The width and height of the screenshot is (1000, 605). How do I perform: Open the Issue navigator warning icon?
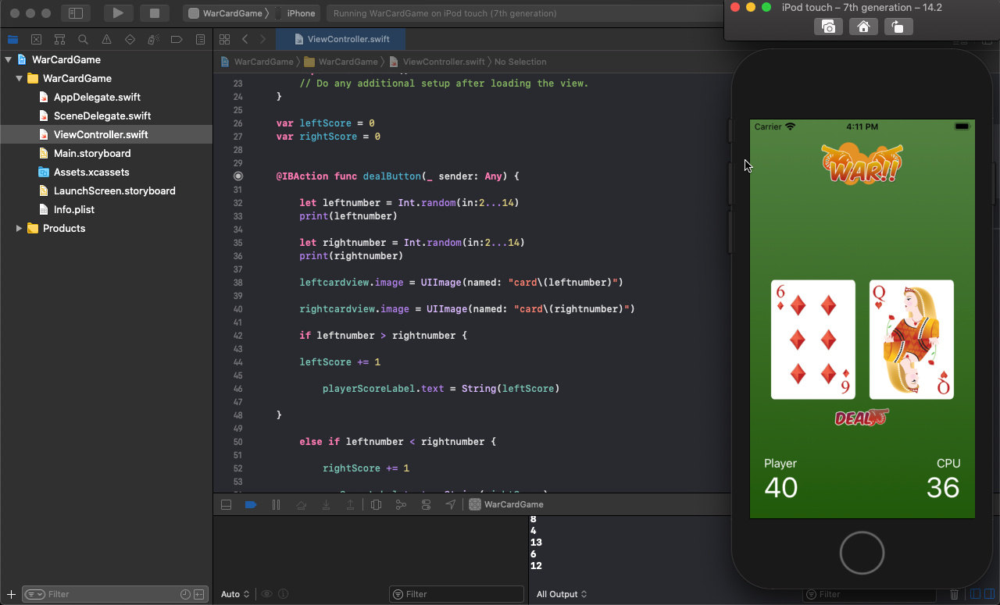pyautogui.click(x=106, y=39)
